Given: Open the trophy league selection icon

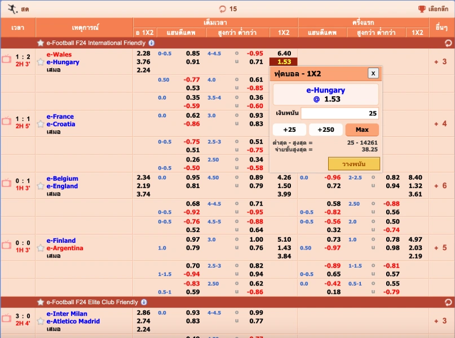Looking at the screenshot, I should tap(422, 9).
